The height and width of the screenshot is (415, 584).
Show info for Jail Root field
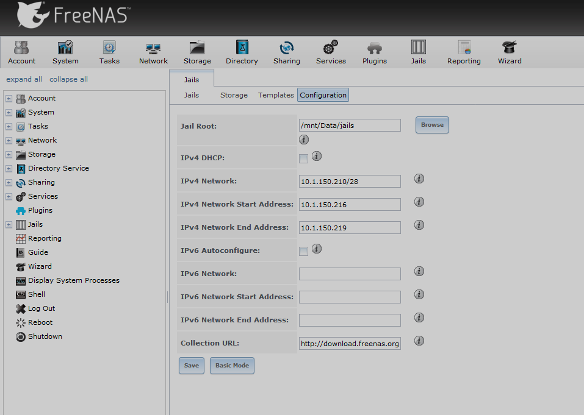pos(304,140)
